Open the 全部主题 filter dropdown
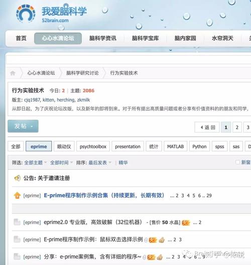This screenshot has height=265, width=251. click(35, 163)
